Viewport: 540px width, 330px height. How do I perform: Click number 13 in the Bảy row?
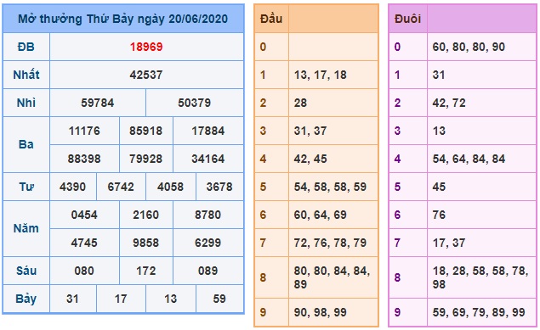[171, 299]
